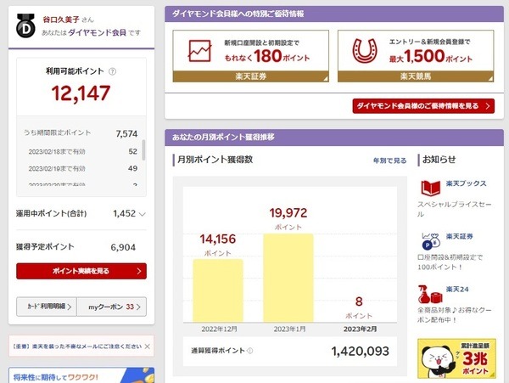Screen dimensions: 509x383
Task: Open the 楽天競馬 1,500ポイント banner
Action: 416,56
